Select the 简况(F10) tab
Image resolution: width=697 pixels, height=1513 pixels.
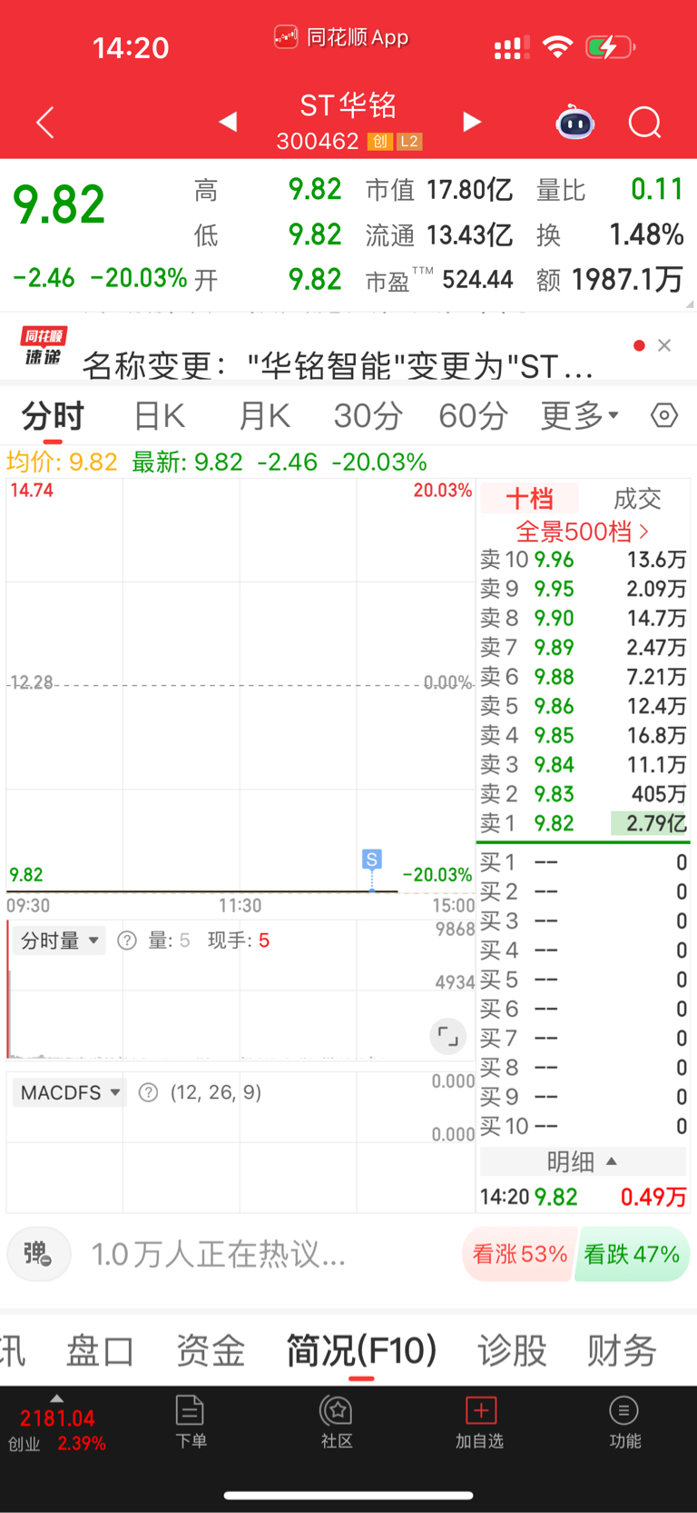pos(361,1350)
